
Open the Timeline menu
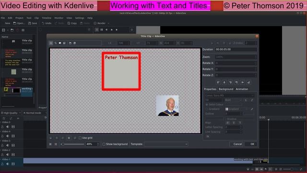[47, 18]
